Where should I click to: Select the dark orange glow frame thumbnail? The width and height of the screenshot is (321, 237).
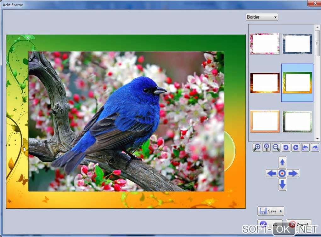[x=265, y=83]
